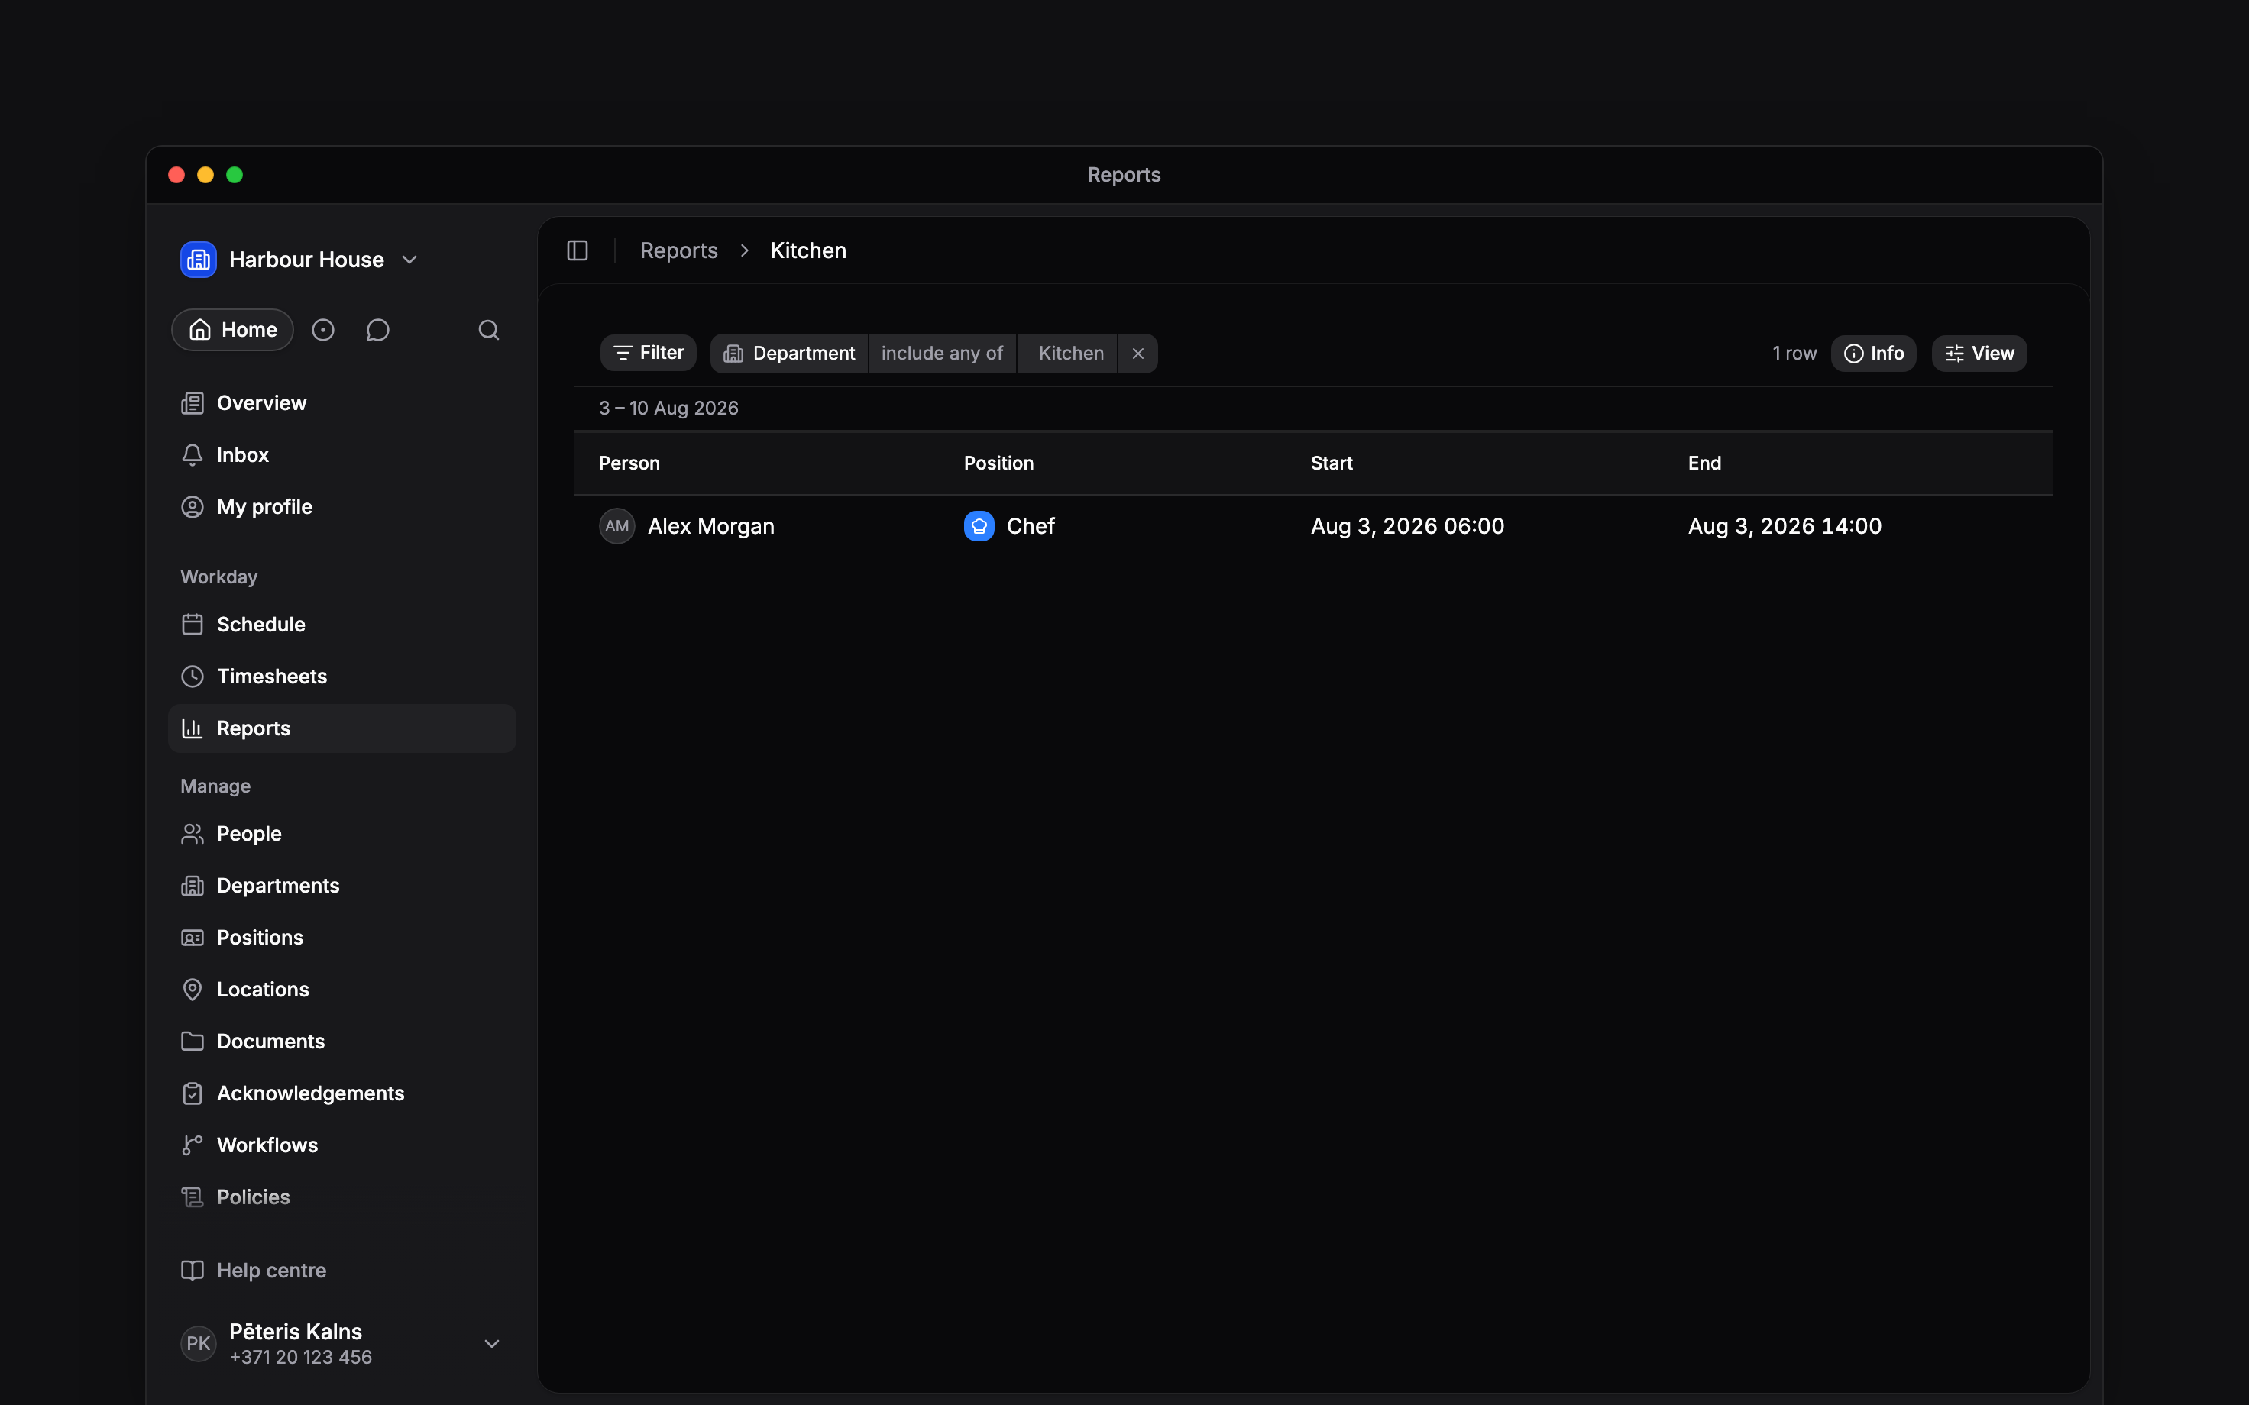
Task: Open the search magnifier icon
Action: pyautogui.click(x=489, y=330)
